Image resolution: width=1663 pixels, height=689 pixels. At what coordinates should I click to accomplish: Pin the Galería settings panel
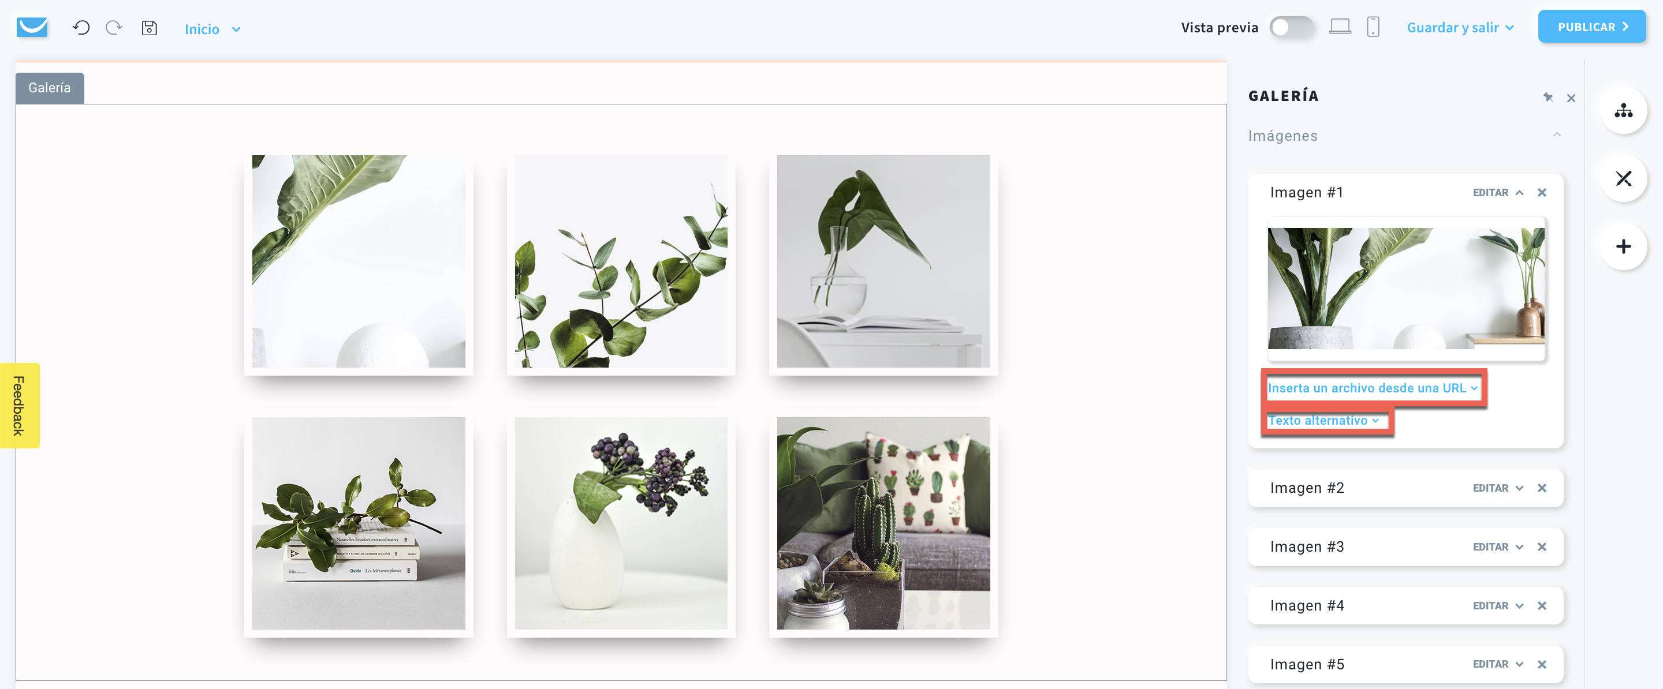pos(1548,98)
